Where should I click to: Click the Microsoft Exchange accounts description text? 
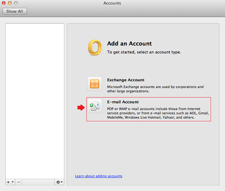point(155,89)
